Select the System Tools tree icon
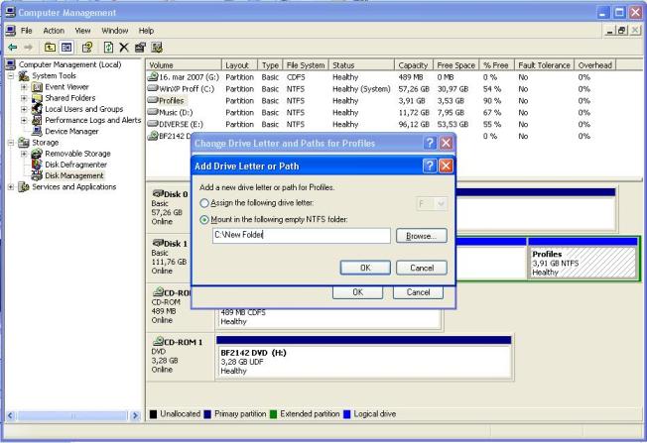 pos(24,76)
